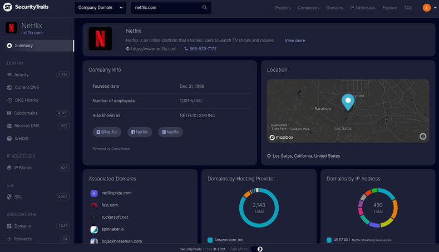Click the spinnaker.io favicon
Viewport: 439px width, 252px height.
point(94,230)
